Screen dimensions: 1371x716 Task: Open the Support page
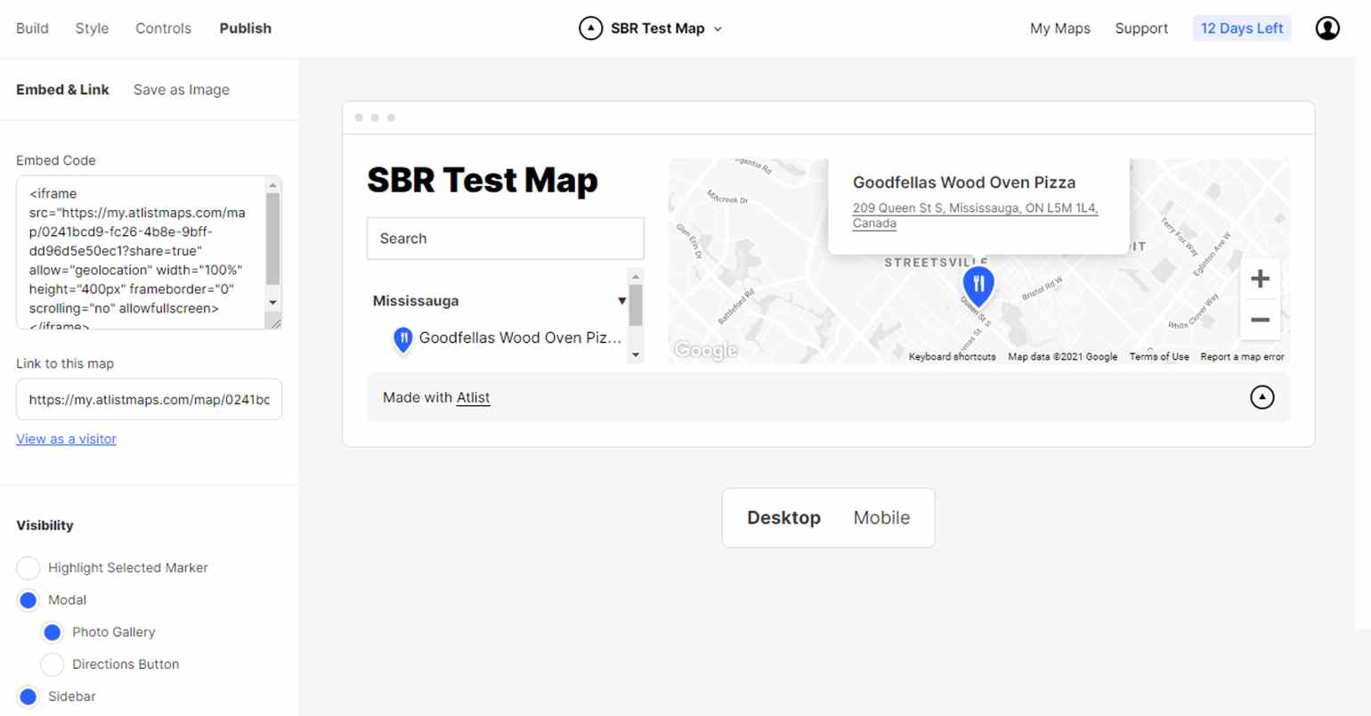click(x=1141, y=28)
